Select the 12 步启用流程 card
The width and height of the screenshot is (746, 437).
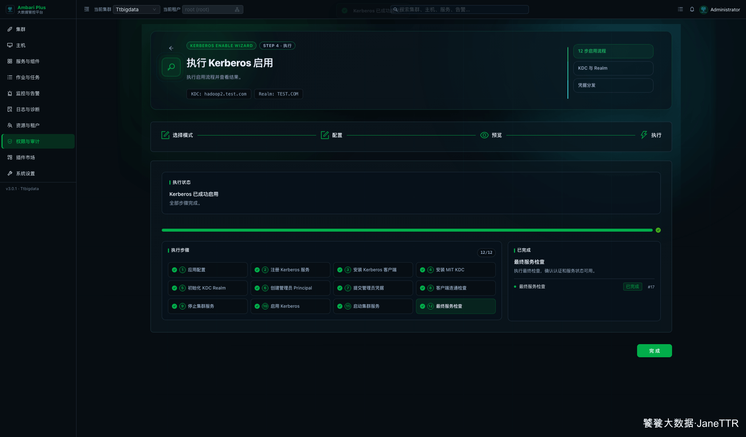[x=613, y=51]
